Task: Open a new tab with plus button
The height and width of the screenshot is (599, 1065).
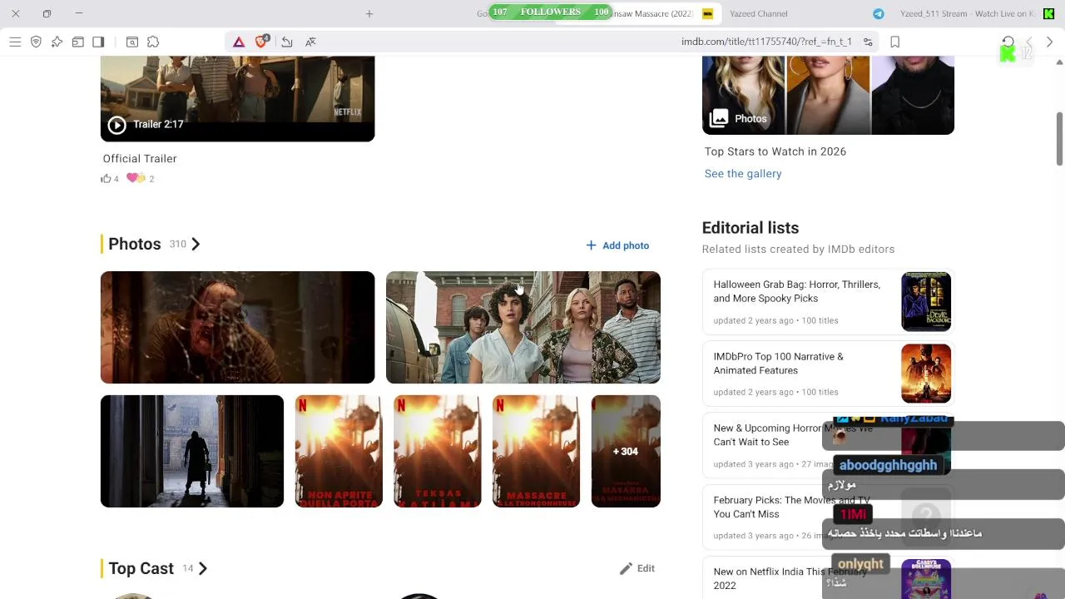Action: click(x=369, y=13)
